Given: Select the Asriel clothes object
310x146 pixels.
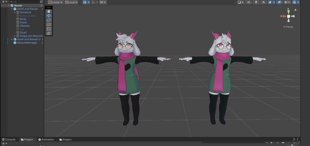Looking at the screenshot, I should (28, 16).
